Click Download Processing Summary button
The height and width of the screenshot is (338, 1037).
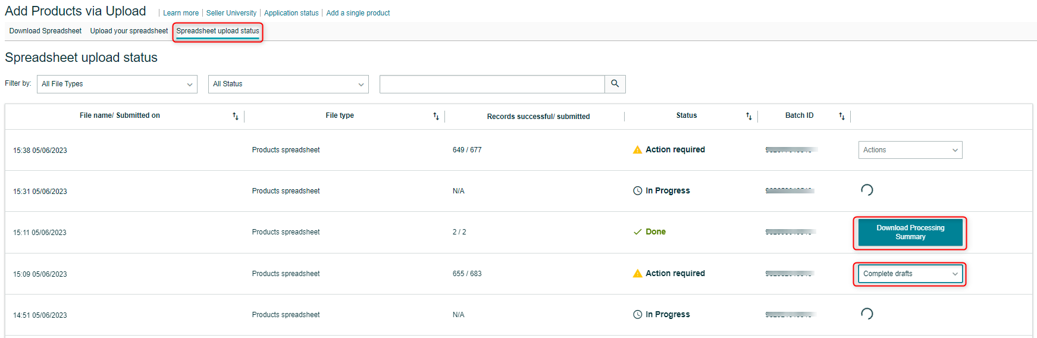click(910, 232)
